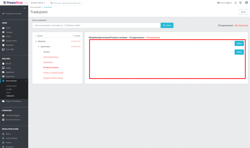Image resolution: width=250 pixels, height=148 pixels.
Task: Click the user profile avatar icon
Action: click(246, 2)
